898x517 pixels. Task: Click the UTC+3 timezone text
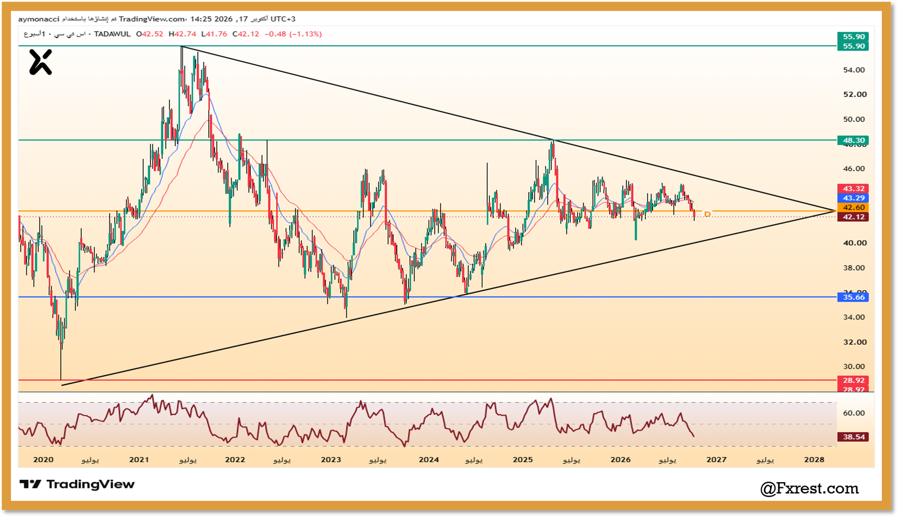pyautogui.click(x=283, y=19)
